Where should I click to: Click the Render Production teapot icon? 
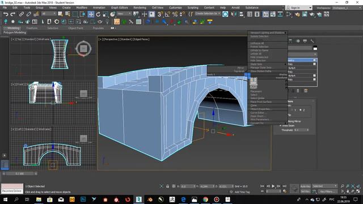coord(313,14)
